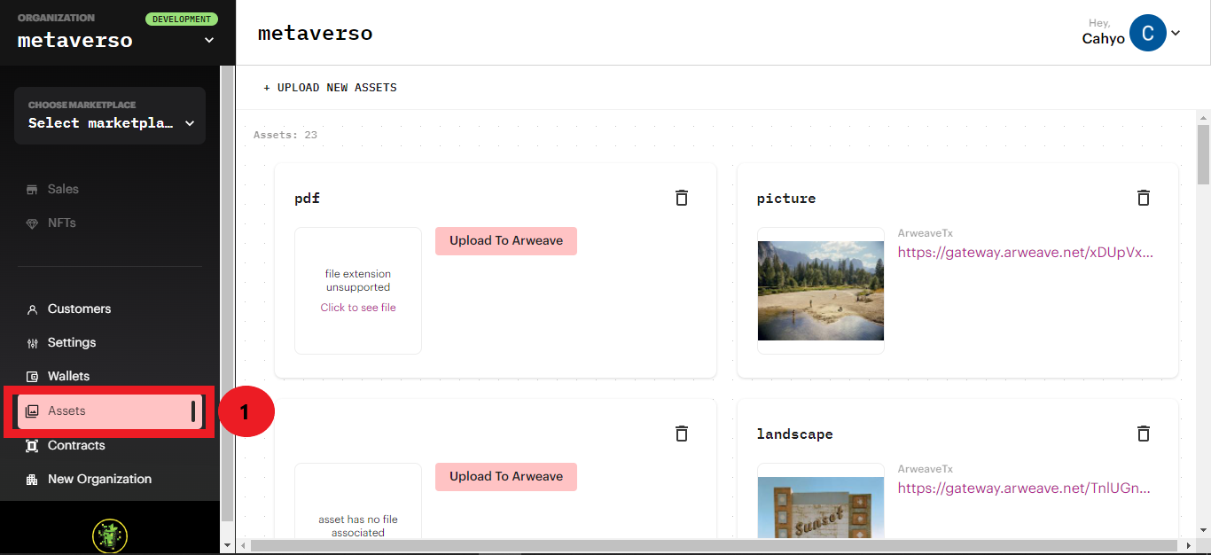1211x555 pixels.
Task: Go to the NFTs section
Action: (62, 223)
